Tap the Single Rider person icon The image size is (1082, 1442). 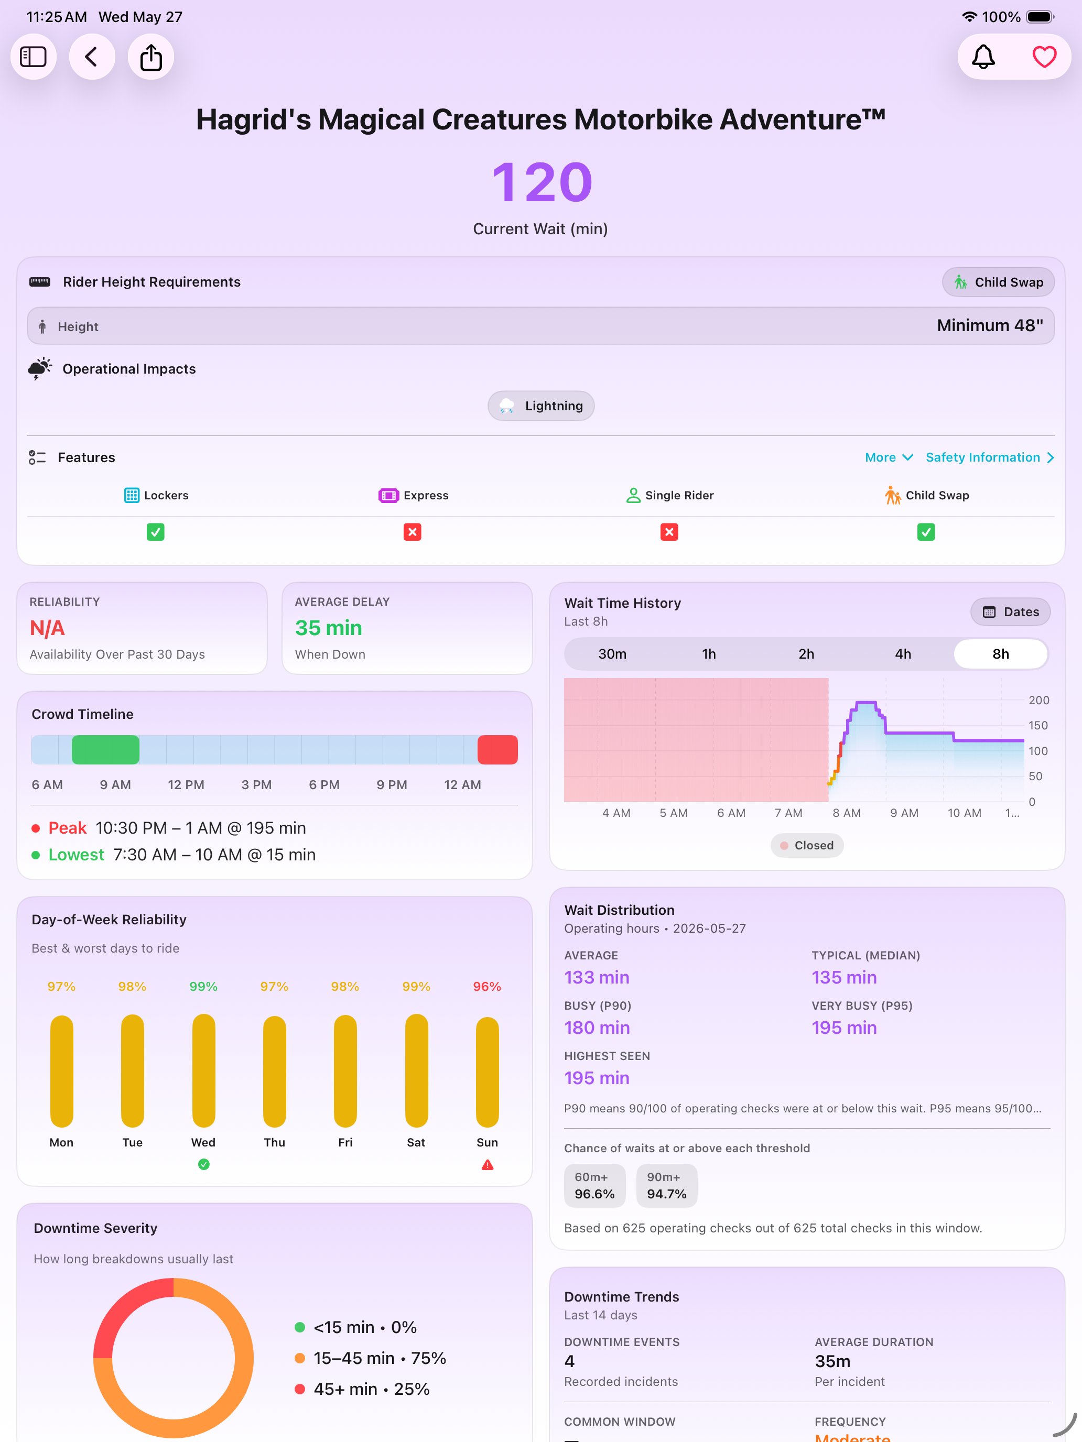(633, 496)
